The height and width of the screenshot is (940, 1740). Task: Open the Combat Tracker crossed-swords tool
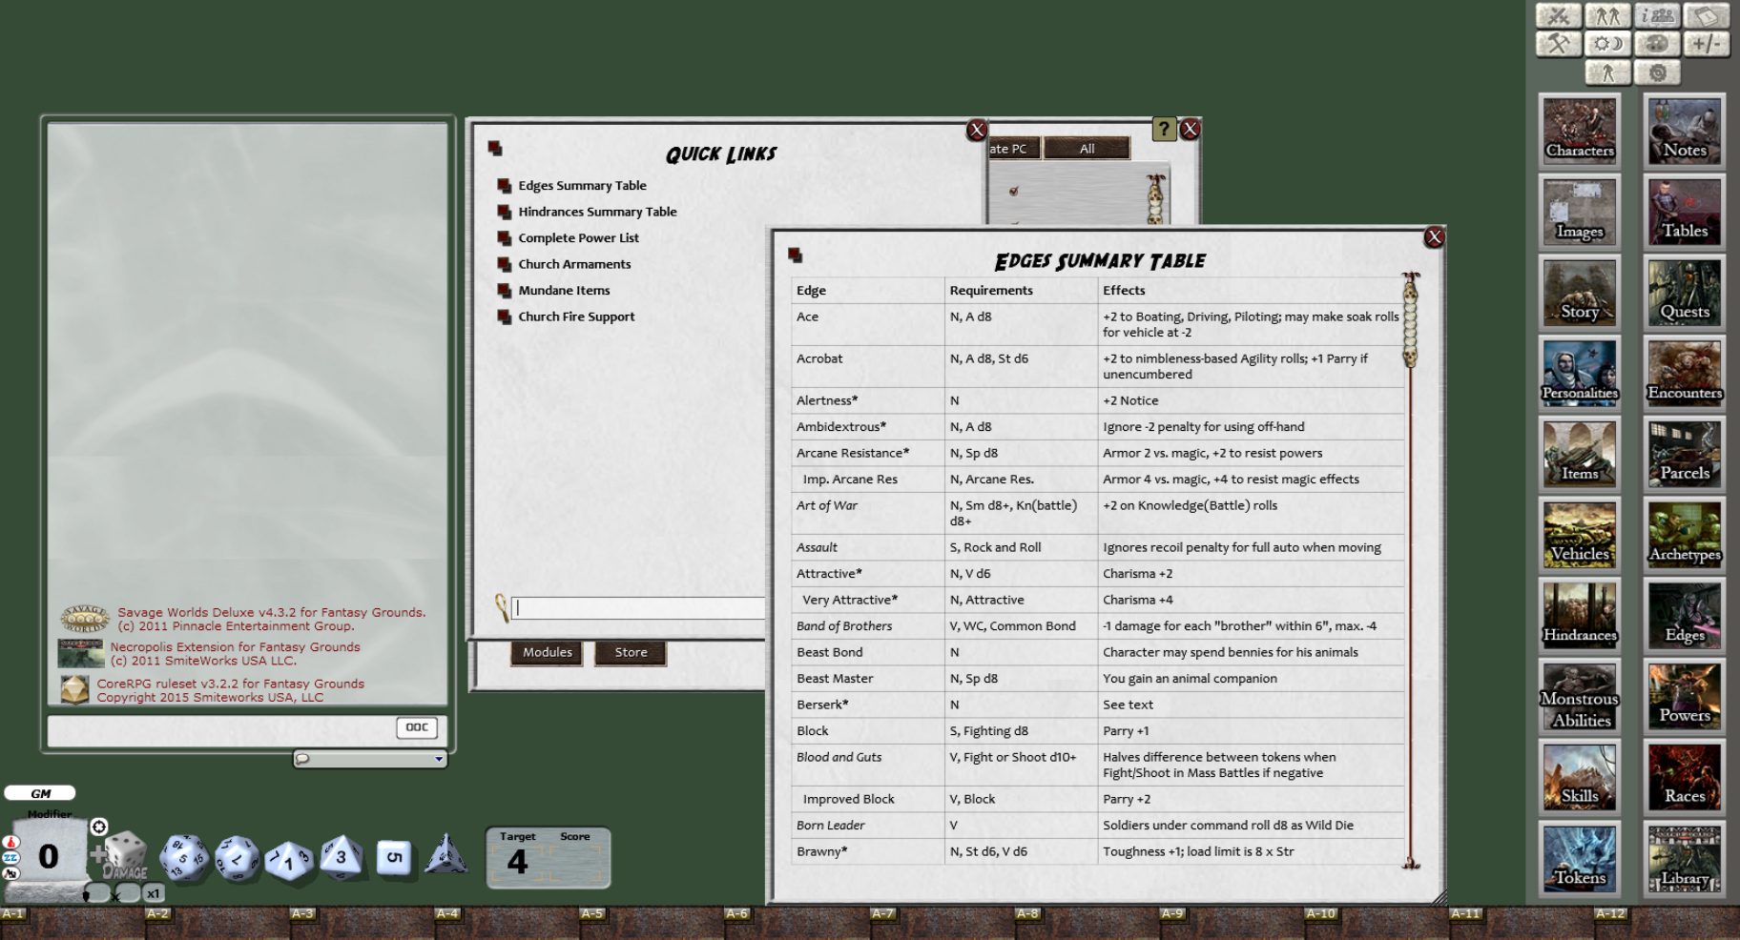tap(1559, 15)
